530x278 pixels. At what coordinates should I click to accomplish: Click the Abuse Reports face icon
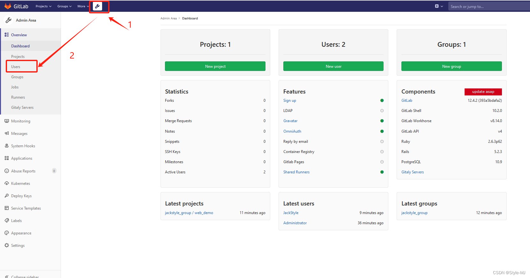7,171
